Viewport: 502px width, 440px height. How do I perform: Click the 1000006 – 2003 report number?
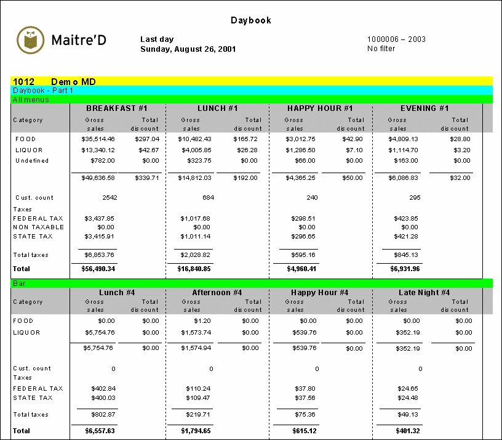click(x=396, y=39)
